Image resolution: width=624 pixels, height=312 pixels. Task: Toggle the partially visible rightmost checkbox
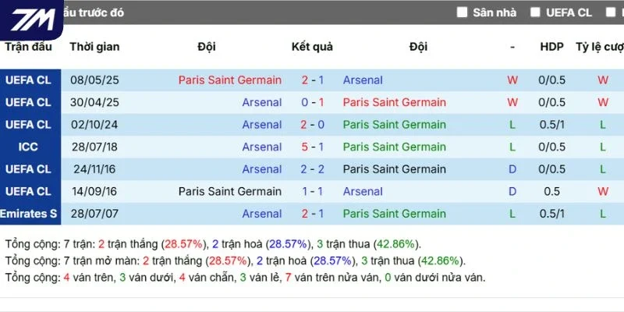[611, 12]
